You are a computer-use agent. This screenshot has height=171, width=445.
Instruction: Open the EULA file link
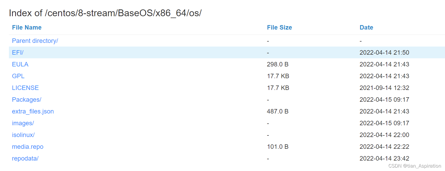click(20, 64)
